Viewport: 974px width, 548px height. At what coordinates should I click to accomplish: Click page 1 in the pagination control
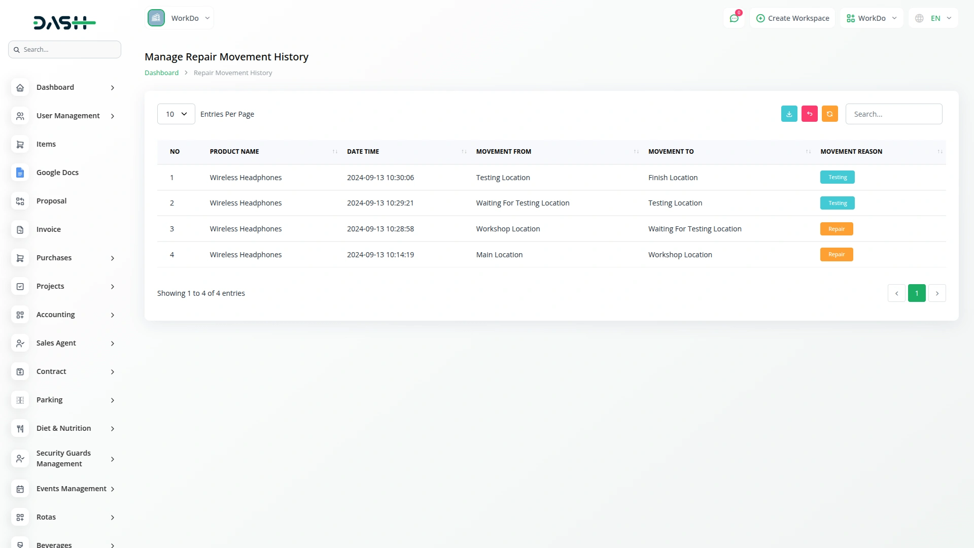[917, 293]
